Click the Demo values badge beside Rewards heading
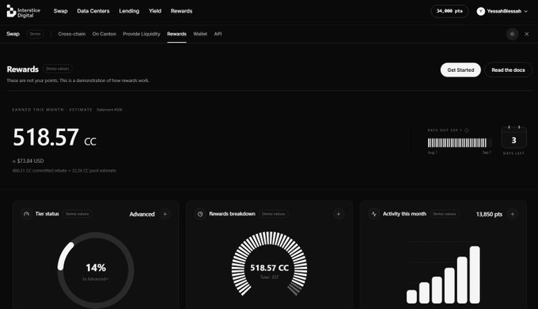The image size is (538, 309). click(58, 69)
